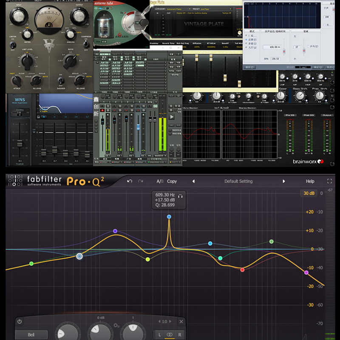The height and width of the screenshot is (340, 340).
Task: Flip the COMPRESS on/off switch on V-Comp
Action: (86, 44)
